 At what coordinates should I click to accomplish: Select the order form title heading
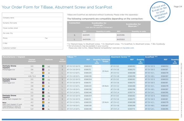57,7
